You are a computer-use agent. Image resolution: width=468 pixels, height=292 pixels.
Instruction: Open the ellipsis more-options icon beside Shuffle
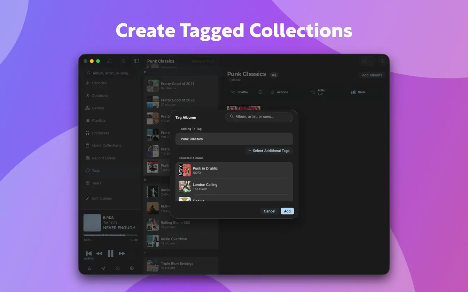pos(260,92)
